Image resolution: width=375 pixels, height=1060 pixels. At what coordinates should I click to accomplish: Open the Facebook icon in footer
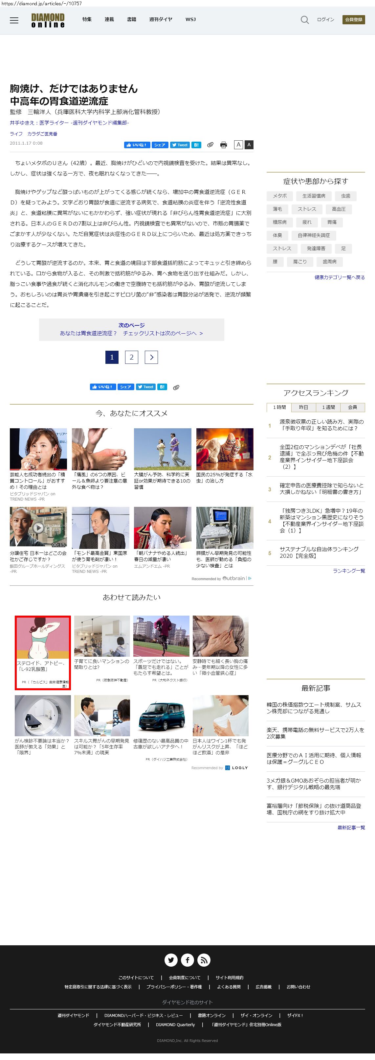(x=187, y=960)
